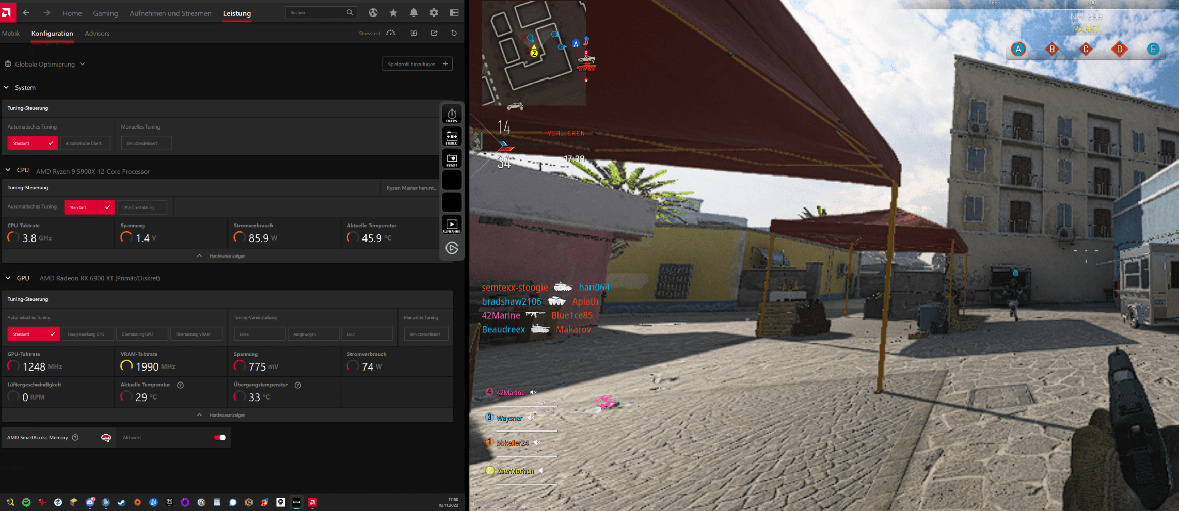Toggle AMD SmartAccess Memory switch
Image resolution: width=1179 pixels, height=511 pixels.
[x=219, y=438]
